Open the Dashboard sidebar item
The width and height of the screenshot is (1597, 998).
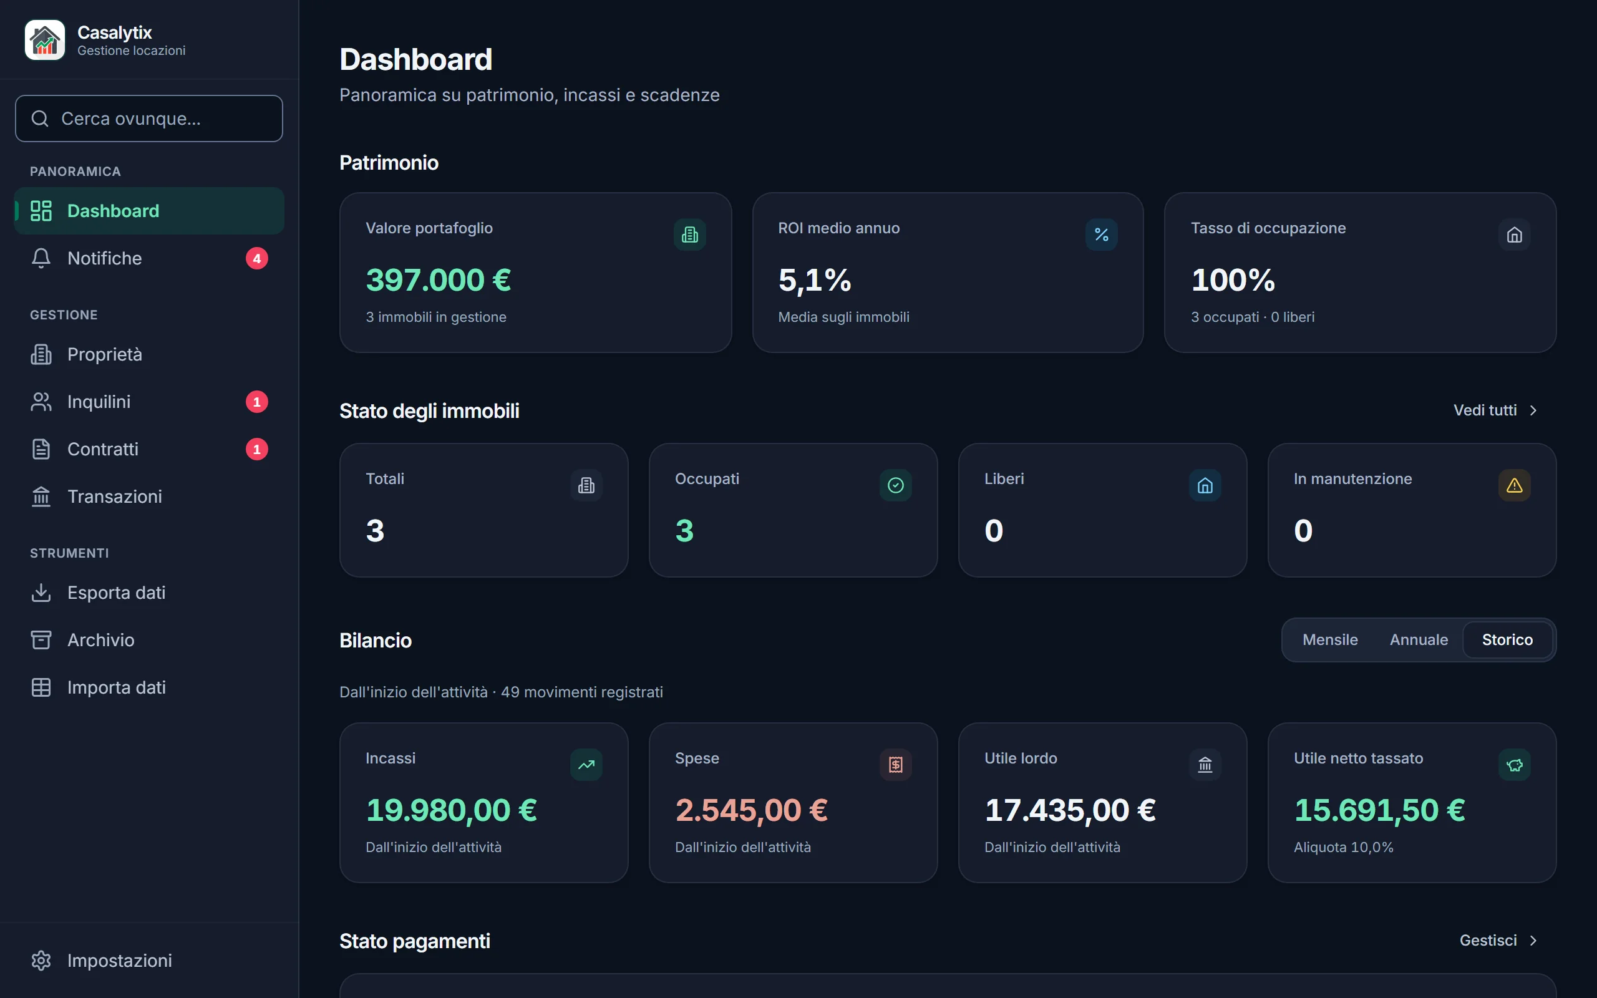(x=149, y=211)
